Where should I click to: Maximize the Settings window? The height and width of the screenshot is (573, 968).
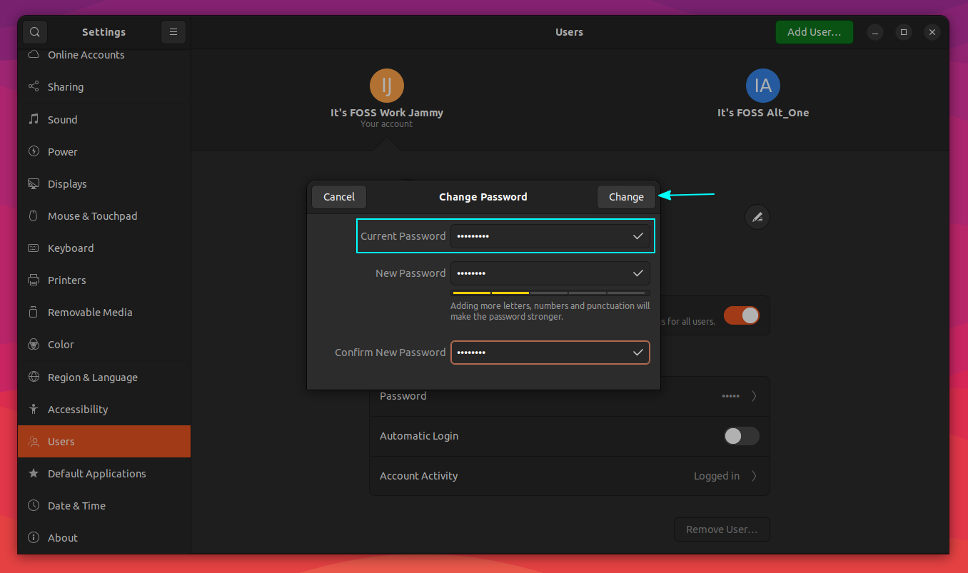pyautogui.click(x=904, y=32)
